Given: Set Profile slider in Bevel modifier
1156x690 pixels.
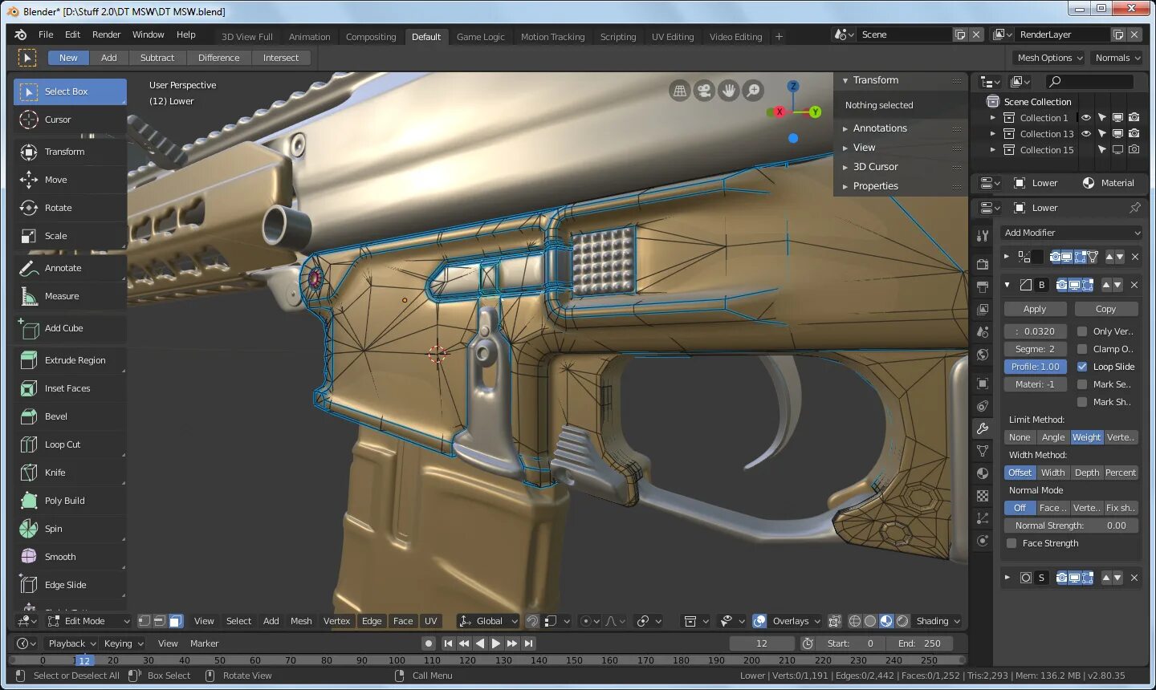Looking at the screenshot, I should tap(1035, 366).
